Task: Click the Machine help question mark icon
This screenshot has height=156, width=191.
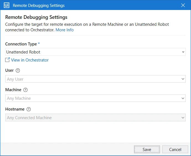Action: (x=25, y=90)
